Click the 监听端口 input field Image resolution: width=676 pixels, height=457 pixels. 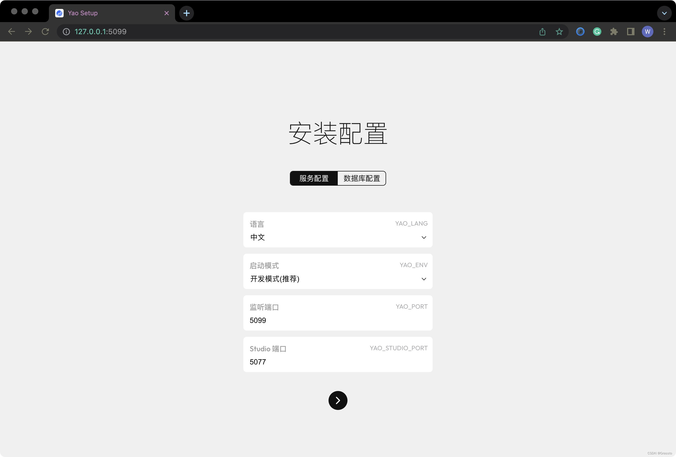click(338, 320)
